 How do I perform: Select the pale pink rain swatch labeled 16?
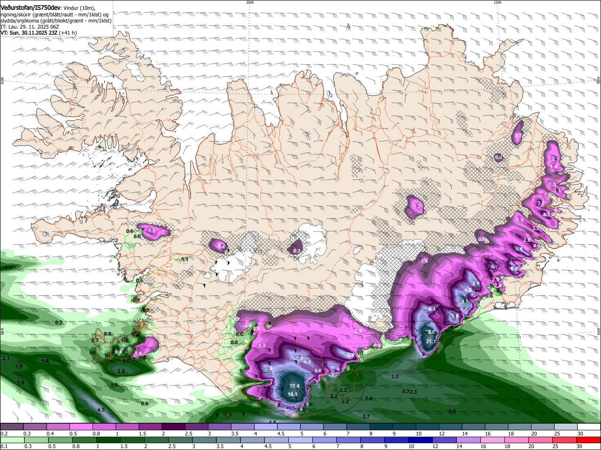click(493, 440)
